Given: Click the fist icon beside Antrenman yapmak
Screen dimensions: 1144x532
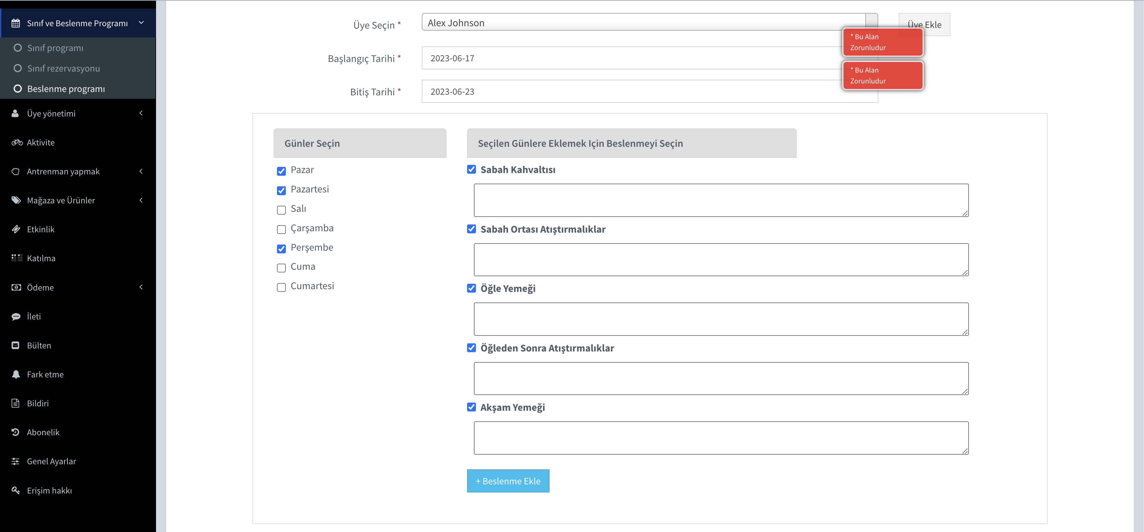Looking at the screenshot, I should [16, 171].
